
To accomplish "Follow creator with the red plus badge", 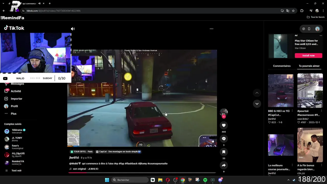I will coord(224,117).
